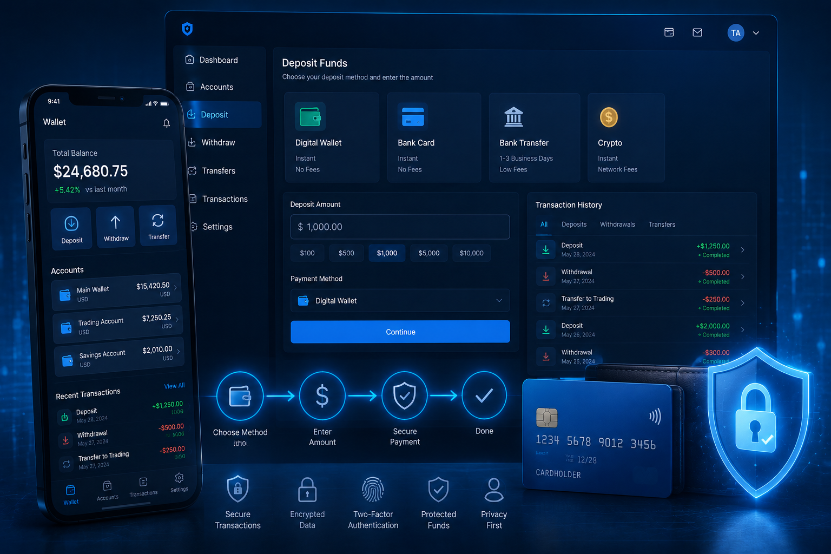Expand the profile menu chevron
Image resolution: width=831 pixels, height=554 pixels.
756,33
